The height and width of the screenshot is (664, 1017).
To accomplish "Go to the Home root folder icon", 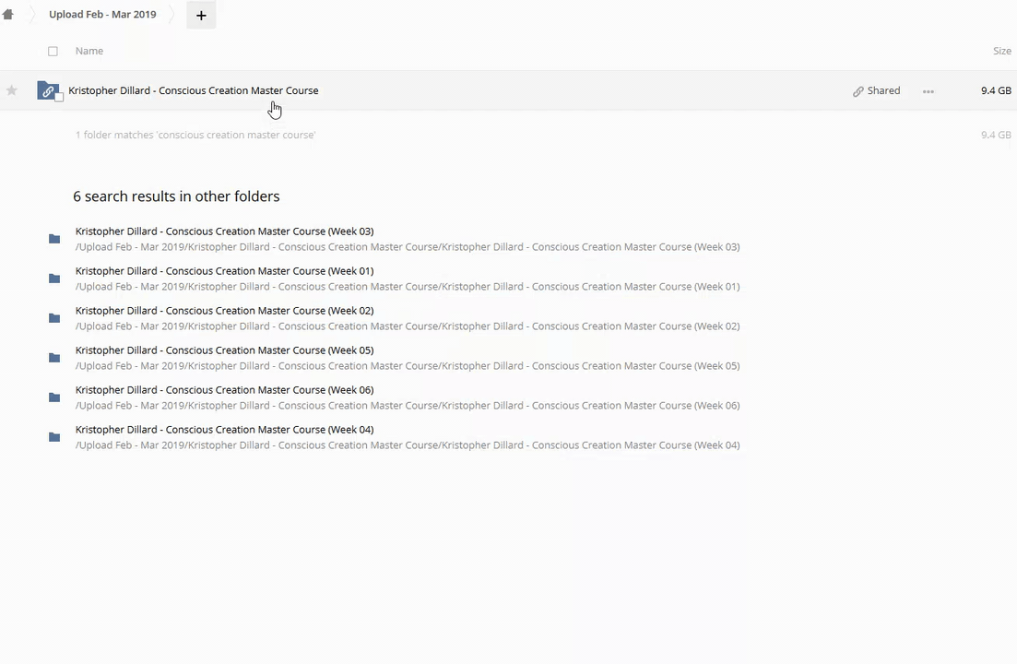I will pos(7,15).
